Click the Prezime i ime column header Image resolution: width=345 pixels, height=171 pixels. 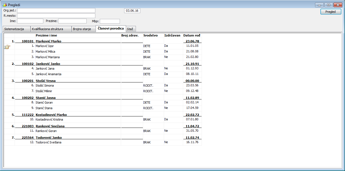point(46,35)
